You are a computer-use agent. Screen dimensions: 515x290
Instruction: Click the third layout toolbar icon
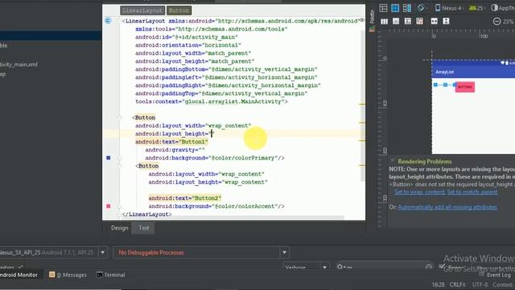pos(408,22)
